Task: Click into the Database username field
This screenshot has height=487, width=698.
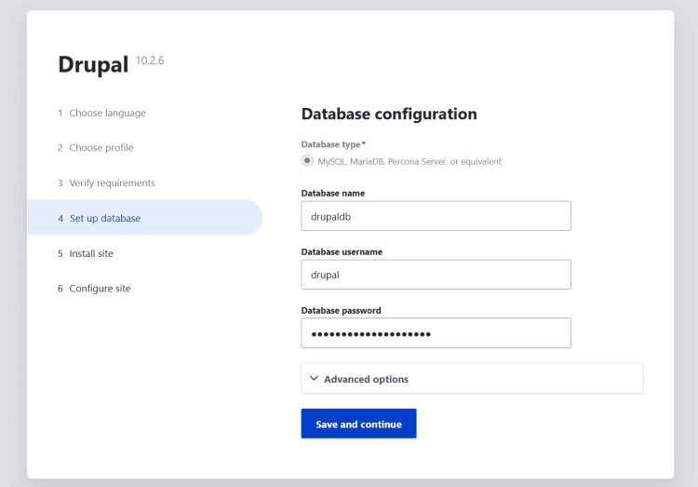Action: point(436,275)
